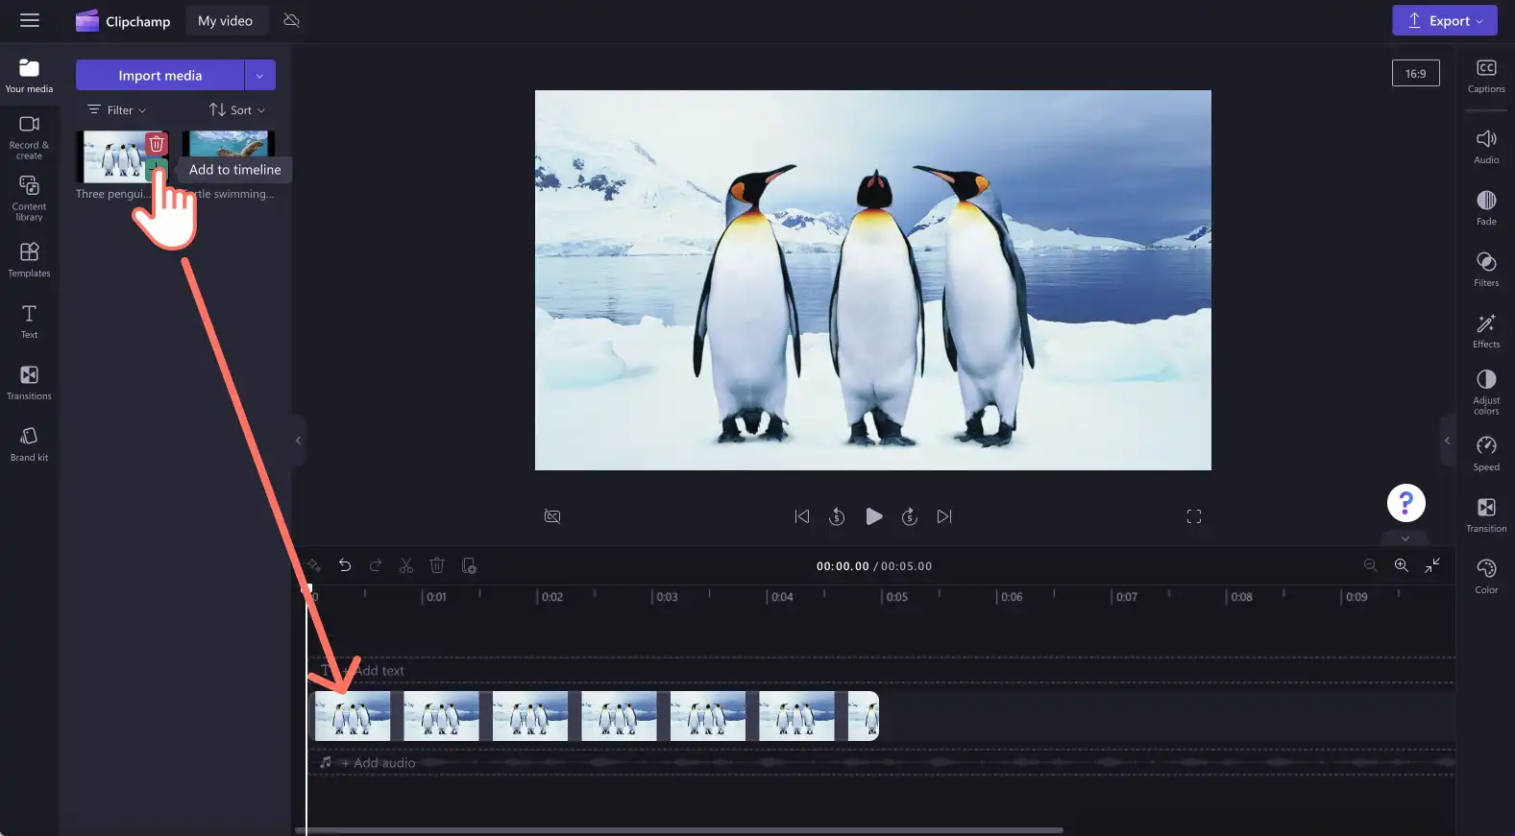This screenshot has width=1515, height=836.
Task: Open the Sort dropdown
Action: [237, 109]
